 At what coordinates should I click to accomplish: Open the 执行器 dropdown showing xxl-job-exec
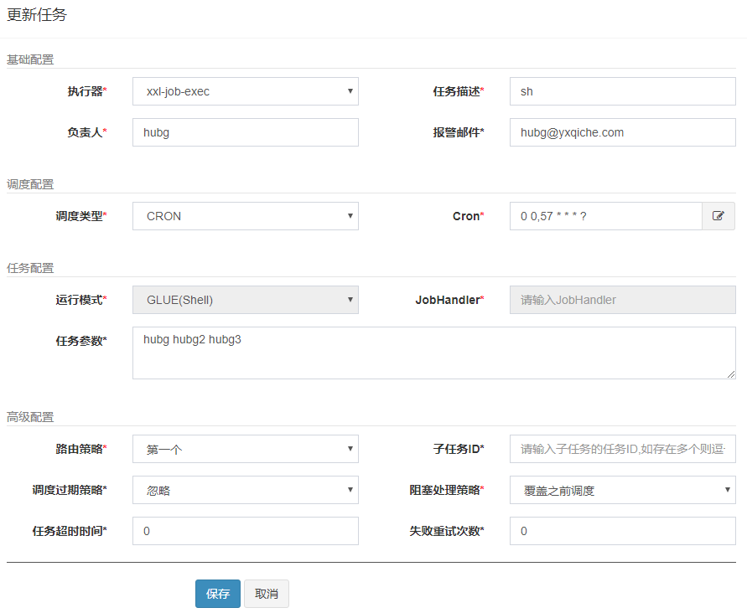click(x=246, y=91)
